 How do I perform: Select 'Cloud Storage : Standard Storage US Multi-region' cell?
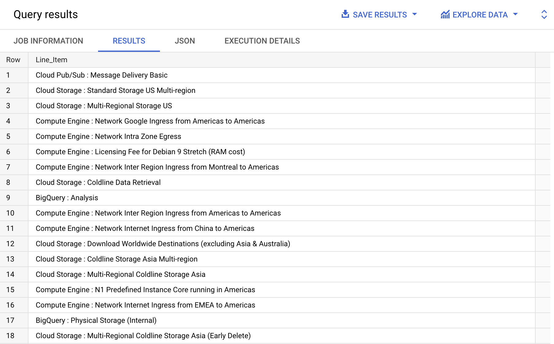pos(282,90)
